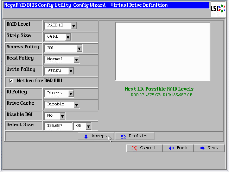The width and height of the screenshot is (229, 172).
Task: Click the Back left-arrow icon
Action: click(171, 148)
